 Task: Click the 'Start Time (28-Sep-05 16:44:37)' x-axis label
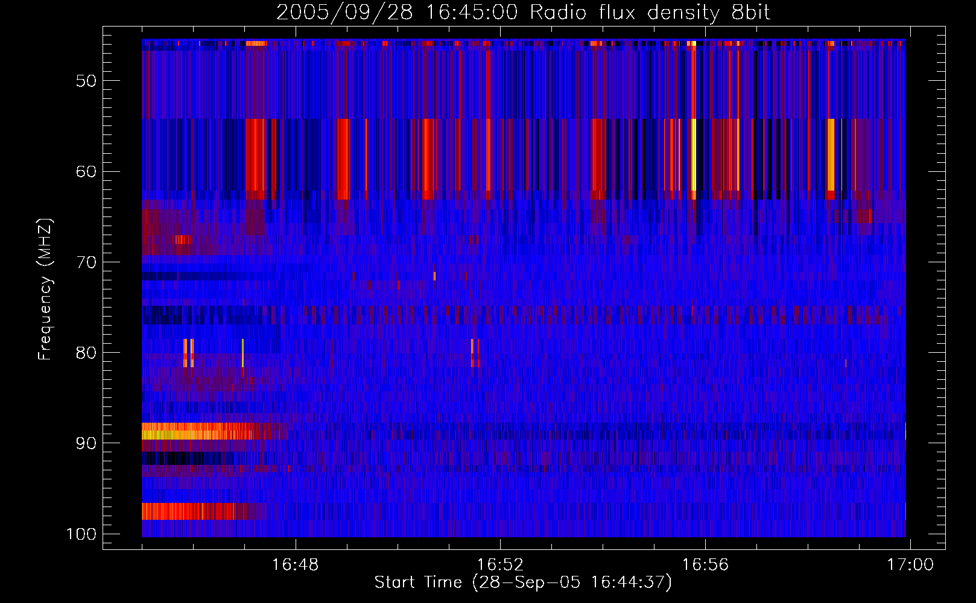523,582
